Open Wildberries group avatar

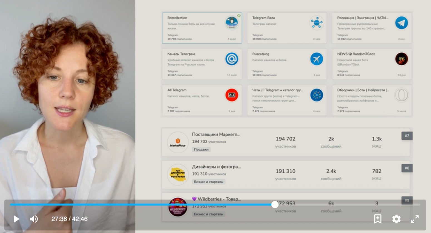178,207
